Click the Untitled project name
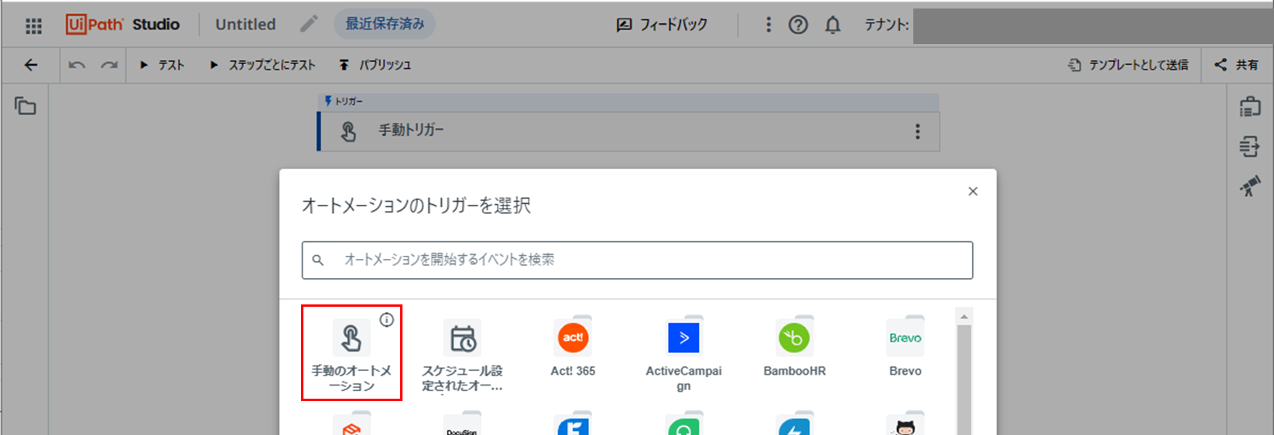 coord(245,24)
